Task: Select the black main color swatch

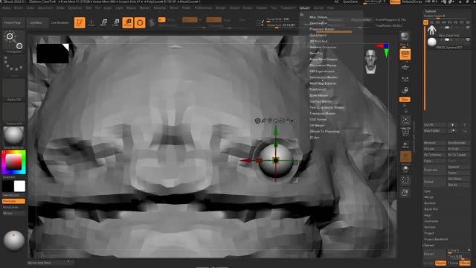Action: coord(7,186)
